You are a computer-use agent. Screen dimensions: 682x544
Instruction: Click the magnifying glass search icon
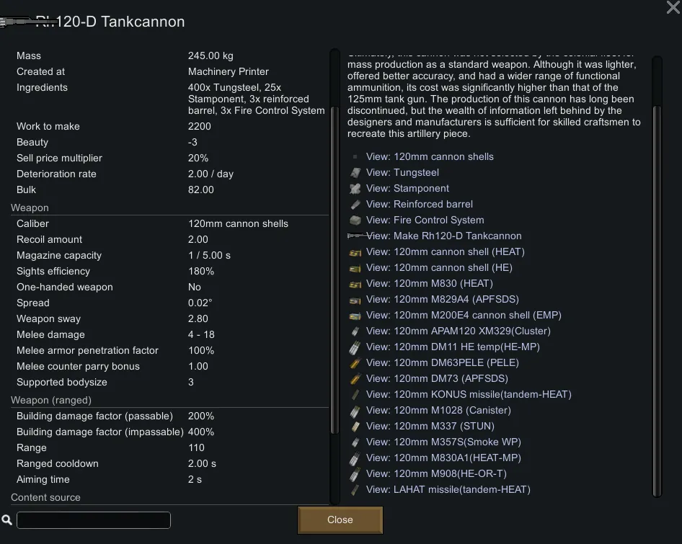[7, 520]
